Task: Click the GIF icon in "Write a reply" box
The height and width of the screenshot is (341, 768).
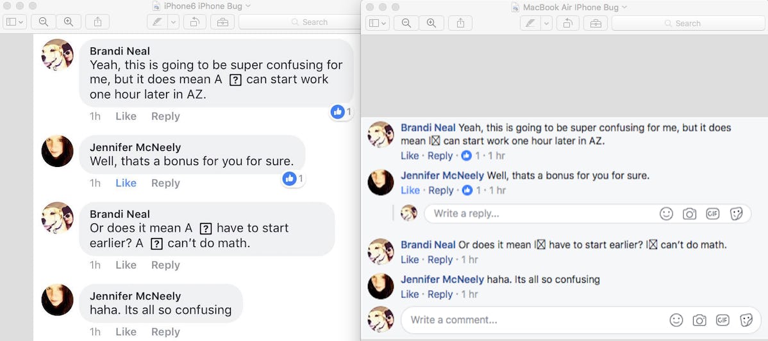Action: 712,214
